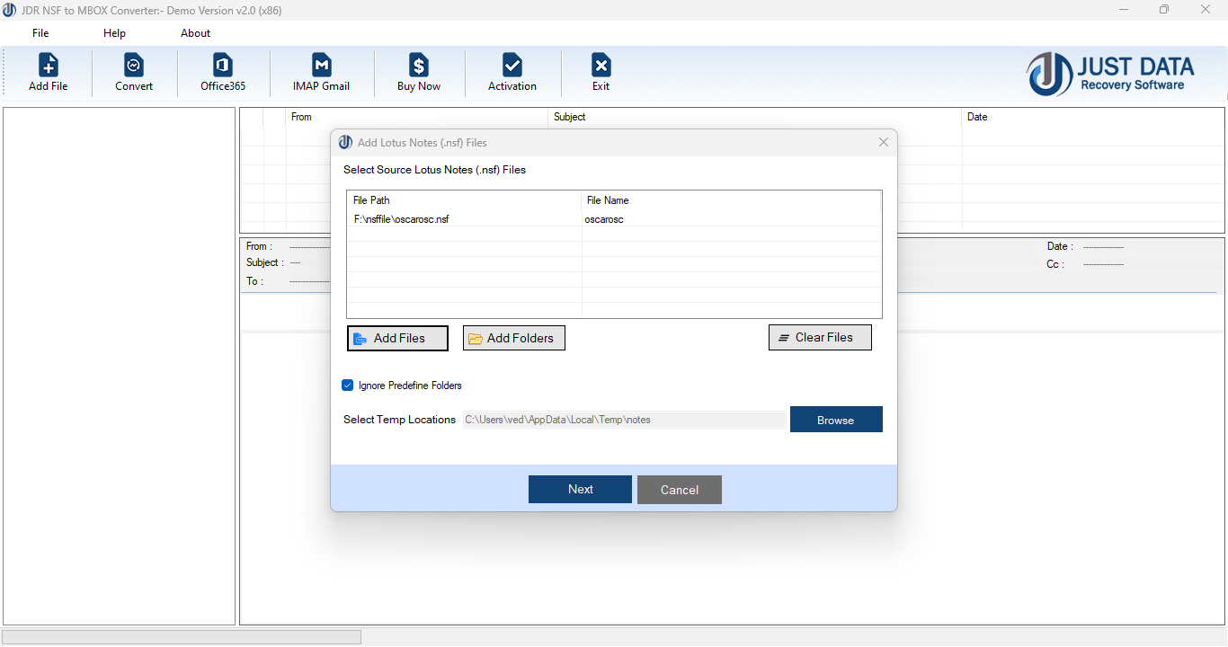The width and height of the screenshot is (1228, 647).
Task: Open the About menu
Action: coord(195,33)
